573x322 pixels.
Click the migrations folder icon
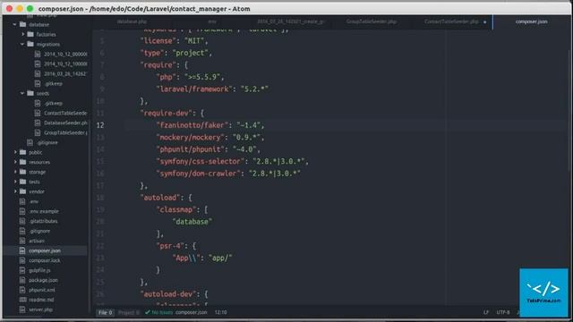tap(30, 44)
